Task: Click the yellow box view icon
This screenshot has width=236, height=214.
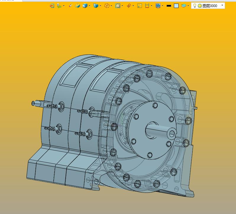Action: coord(77,6)
